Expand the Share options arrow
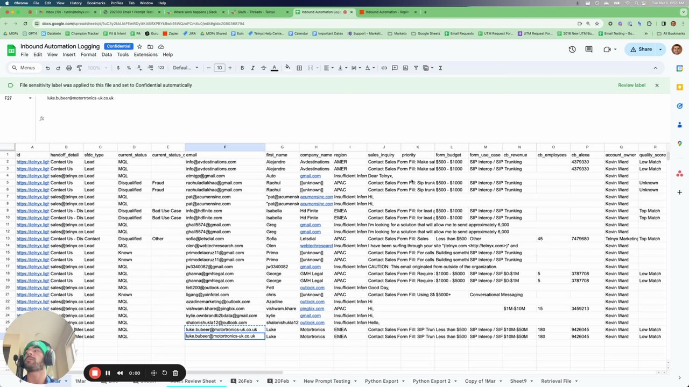This screenshot has height=387, width=689. click(660, 49)
